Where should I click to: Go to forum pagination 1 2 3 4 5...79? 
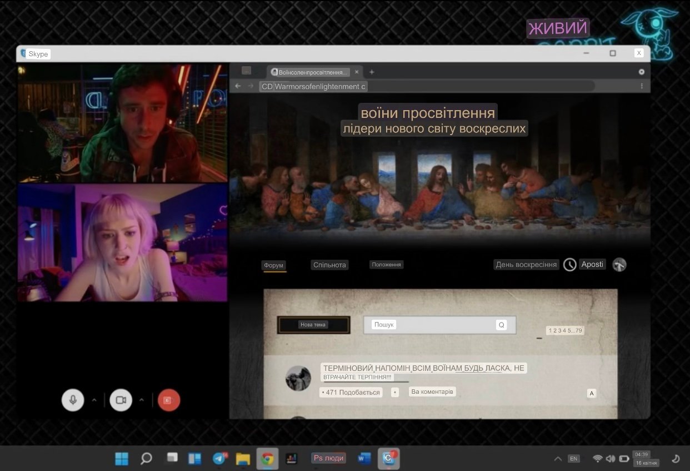pos(565,330)
